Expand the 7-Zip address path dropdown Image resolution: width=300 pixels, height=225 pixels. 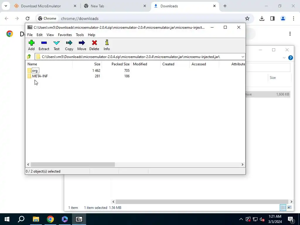tap(243, 57)
